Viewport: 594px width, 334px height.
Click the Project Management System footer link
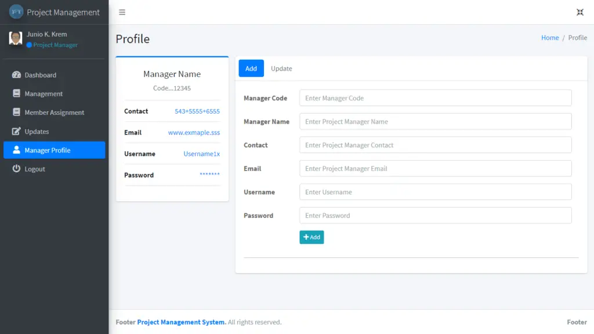pyautogui.click(x=180, y=322)
